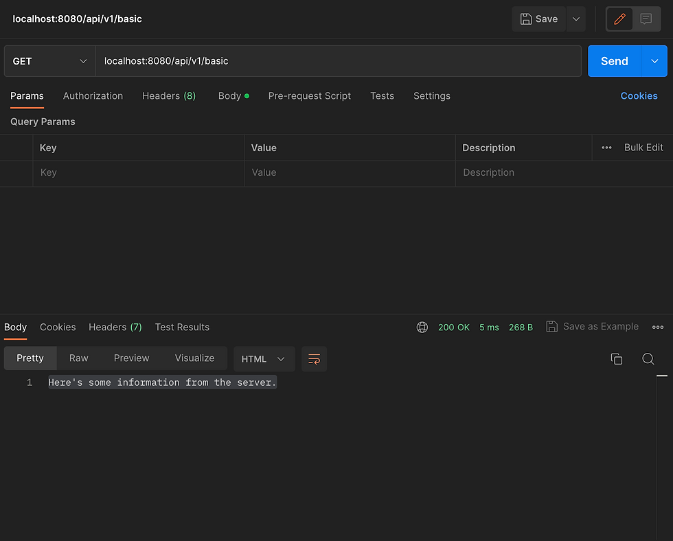Send the request

pos(614,61)
